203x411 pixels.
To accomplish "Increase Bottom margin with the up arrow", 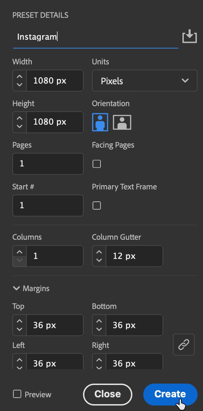I will (99, 322).
